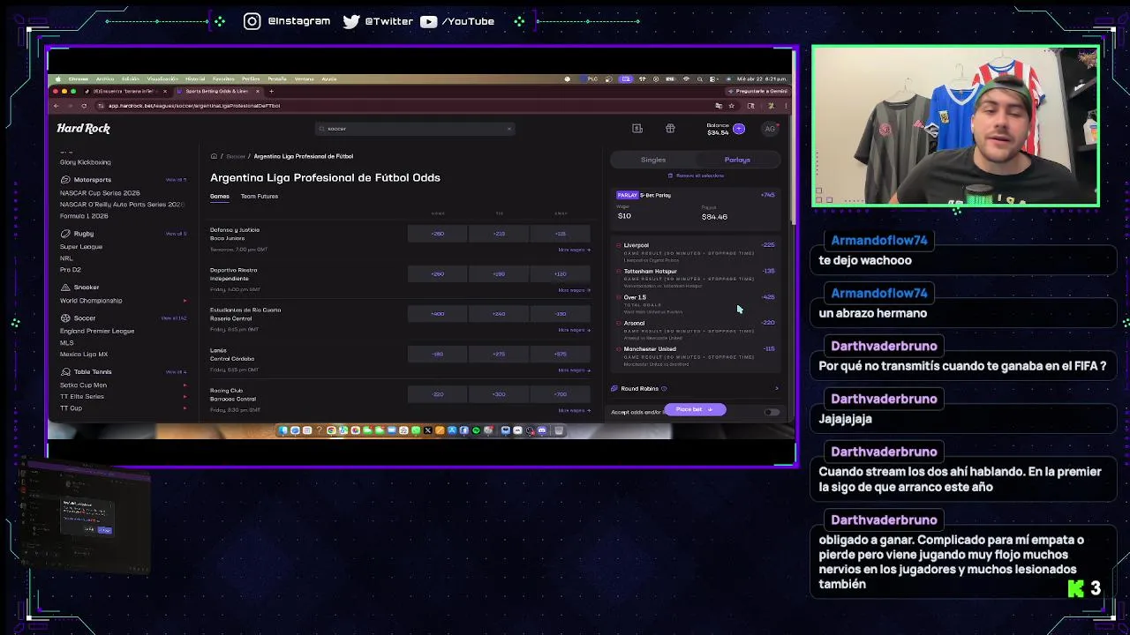Click the YouTube icon in overlay header
Image resolution: width=1130 pixels, height=635 pixels.
428,21
